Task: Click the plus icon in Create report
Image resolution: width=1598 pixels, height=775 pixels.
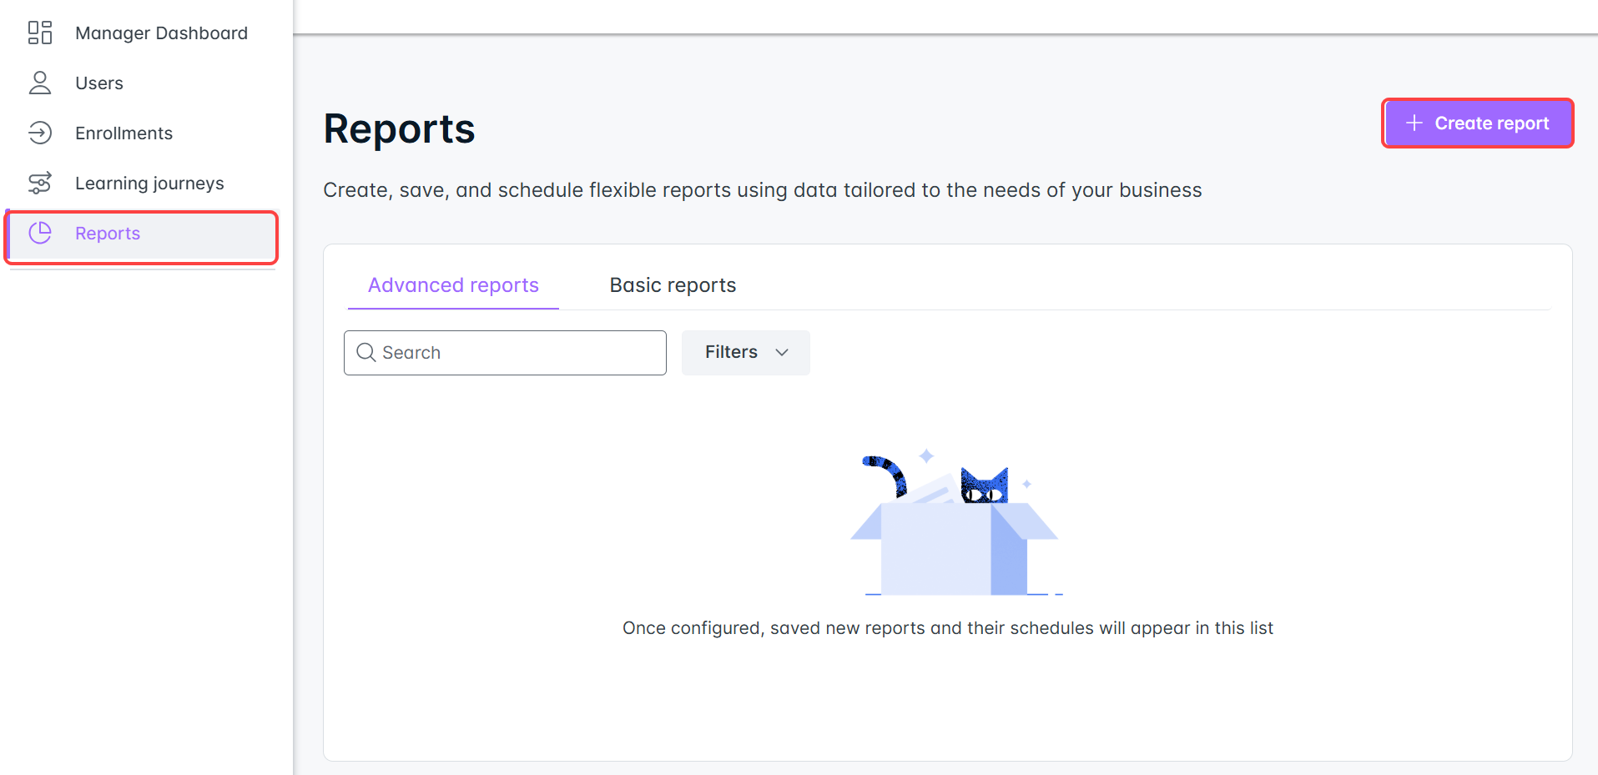Action: 1414,123
